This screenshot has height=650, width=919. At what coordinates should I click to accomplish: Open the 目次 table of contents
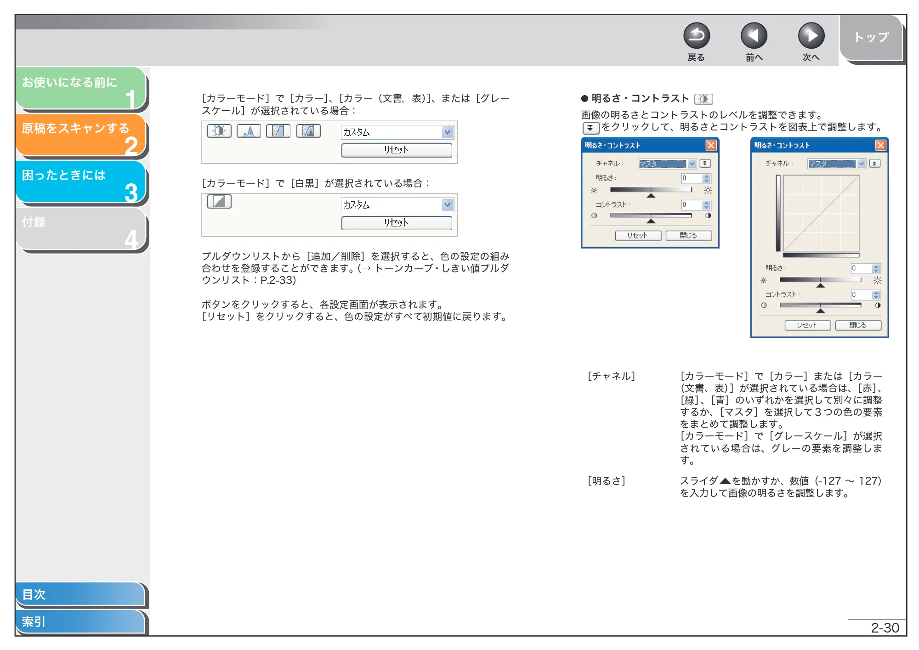click(80, 594)
